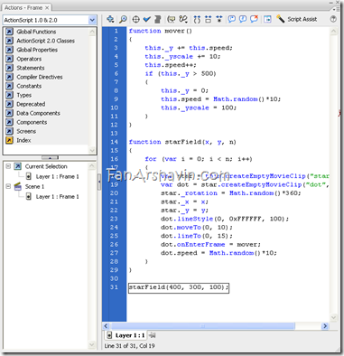Run Check syntax checkmark button
The height and width of the screenshot is (356, 344).
coord(147,19)
